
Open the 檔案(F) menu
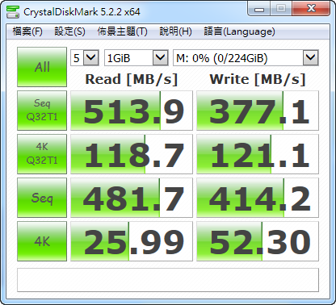[27, 31]
